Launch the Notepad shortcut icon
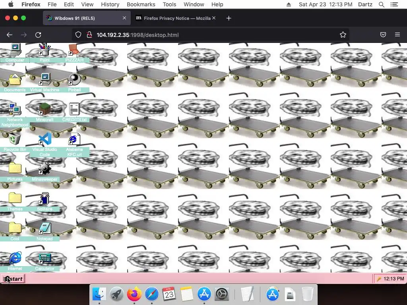This screenshot has height=305, width=407. click(x=45, y=228)
